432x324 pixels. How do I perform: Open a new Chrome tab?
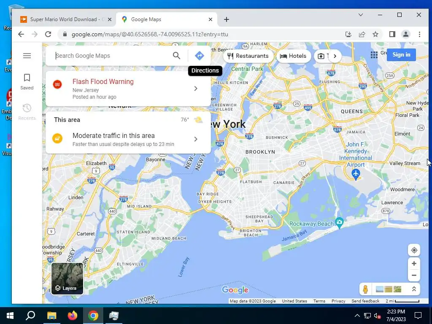(x=226, y=19)
